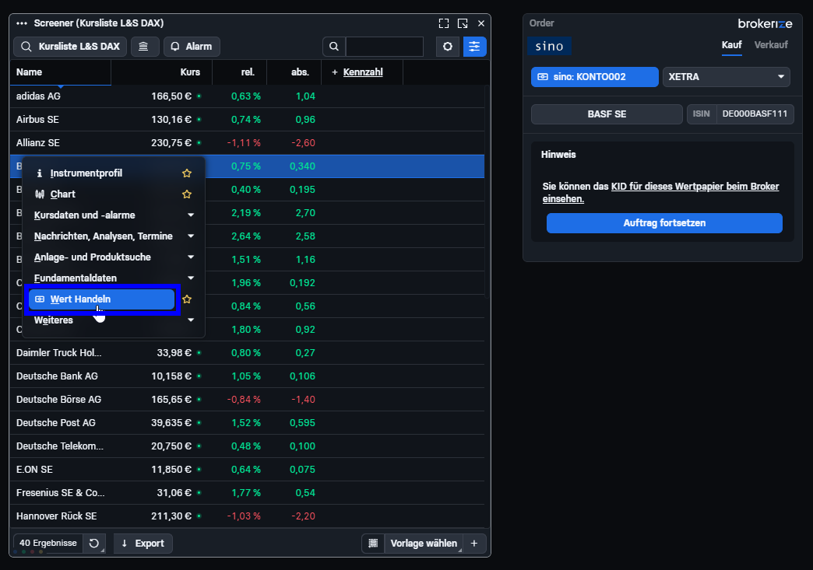Screen dimensions: 813x570
Task: Click the template grid icon
Action: pos(373,543)
